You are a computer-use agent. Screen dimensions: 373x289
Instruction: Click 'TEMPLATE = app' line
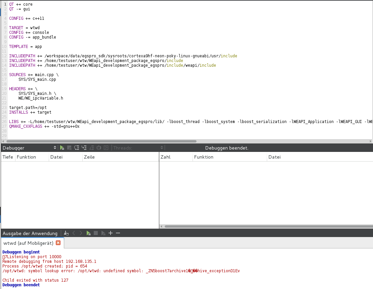pyautogui.click(x=26, y=47)
